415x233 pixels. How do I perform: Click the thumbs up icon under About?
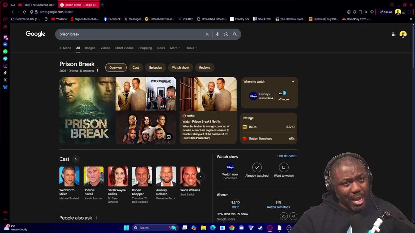coord(284,216)
